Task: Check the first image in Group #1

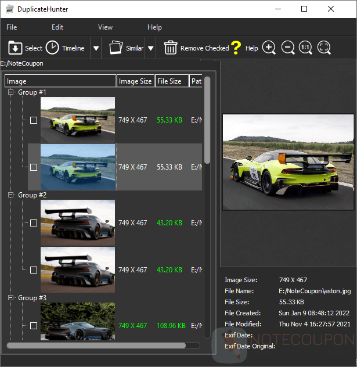Action: pyautogui.click(x=34, y=120)
